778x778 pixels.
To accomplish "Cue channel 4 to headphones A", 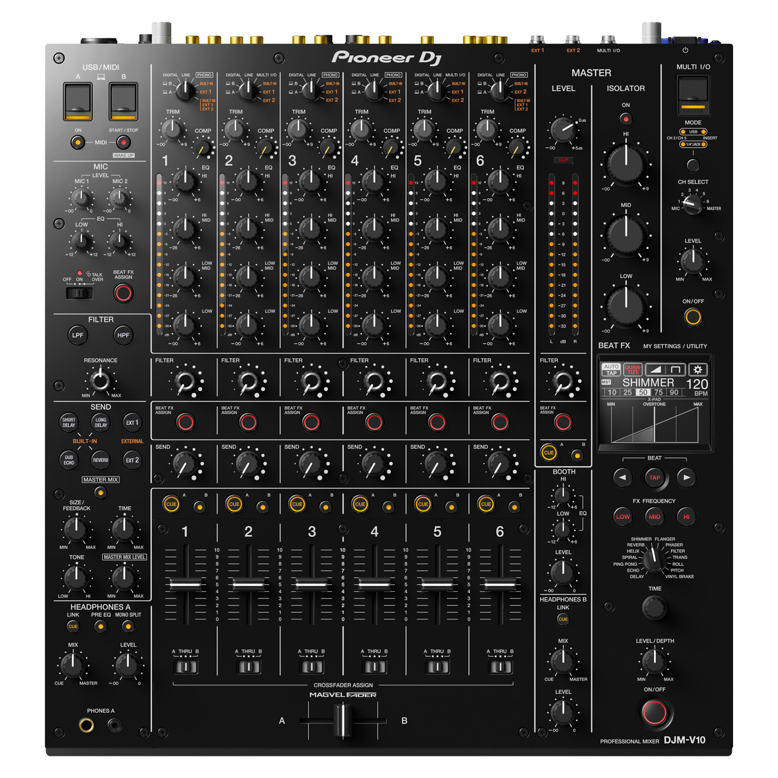I will (360, 504).
